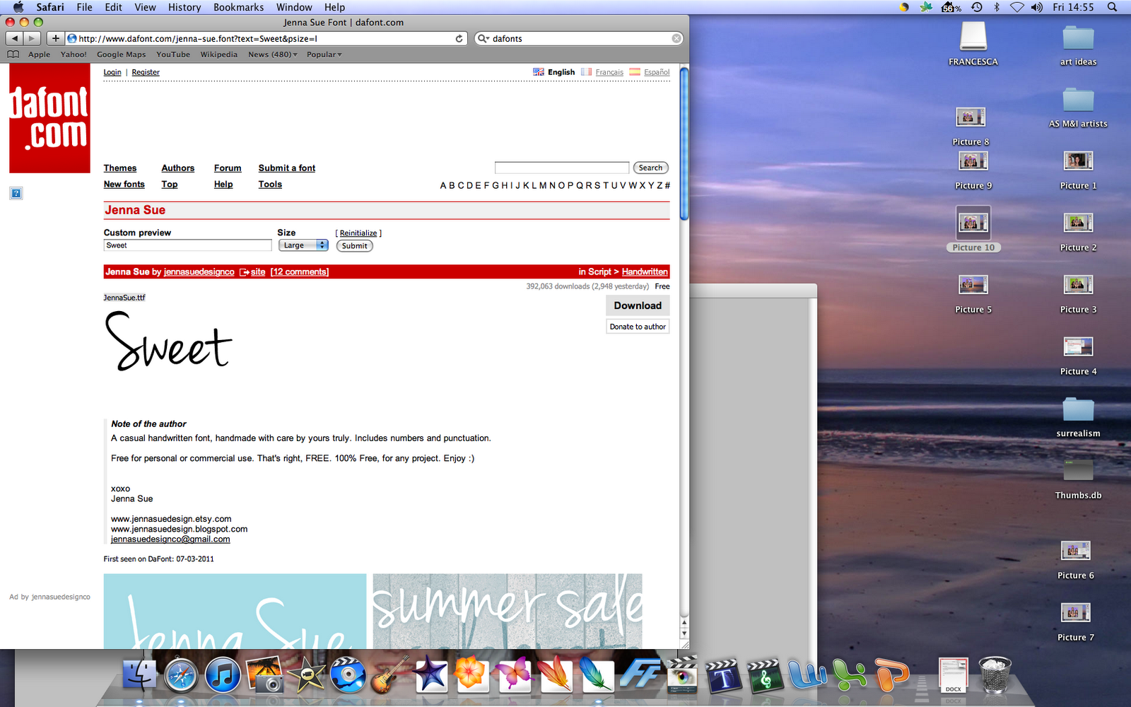Open the Handwritten category link
1131x707 pixels.
pos(645,271)
